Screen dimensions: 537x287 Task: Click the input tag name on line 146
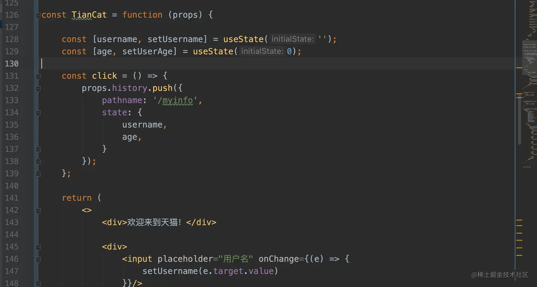pyautogui.click(x=140, y=259)
